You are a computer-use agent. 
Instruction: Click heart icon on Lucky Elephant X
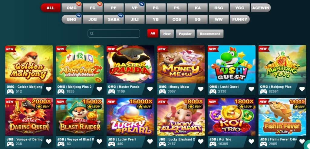200,141
